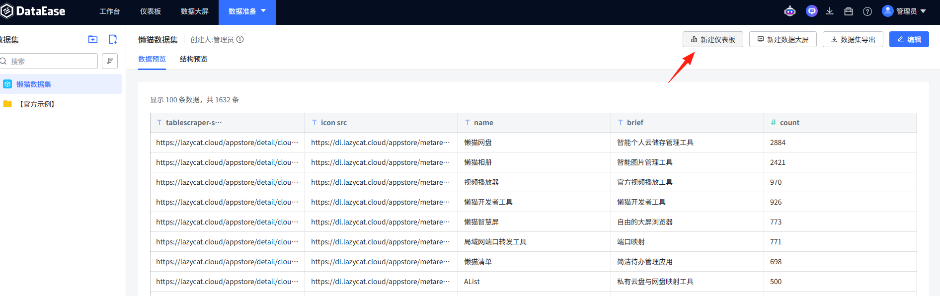
Task: Open the help question mark icon
Action: (867, 11)
